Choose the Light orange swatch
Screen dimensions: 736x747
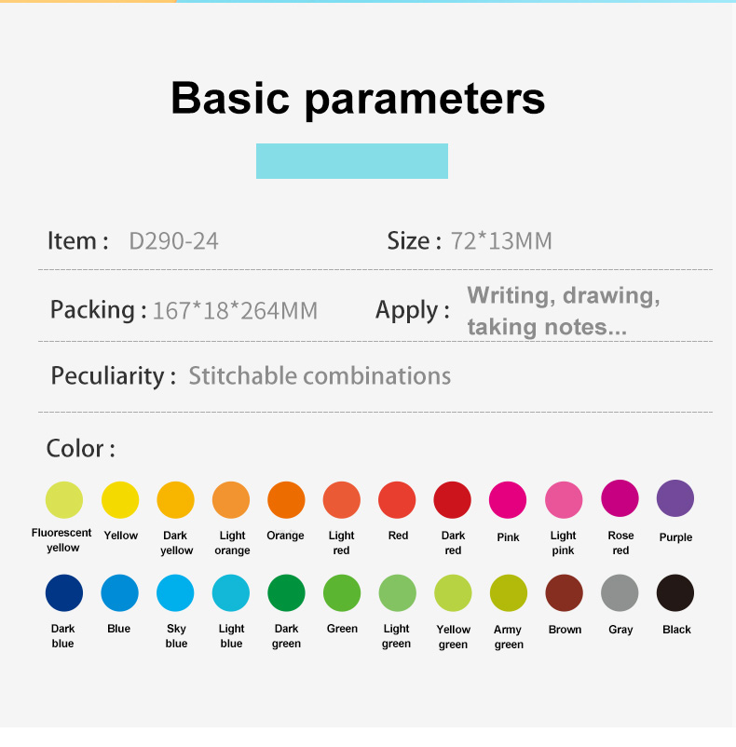click(x=231, y=499)
